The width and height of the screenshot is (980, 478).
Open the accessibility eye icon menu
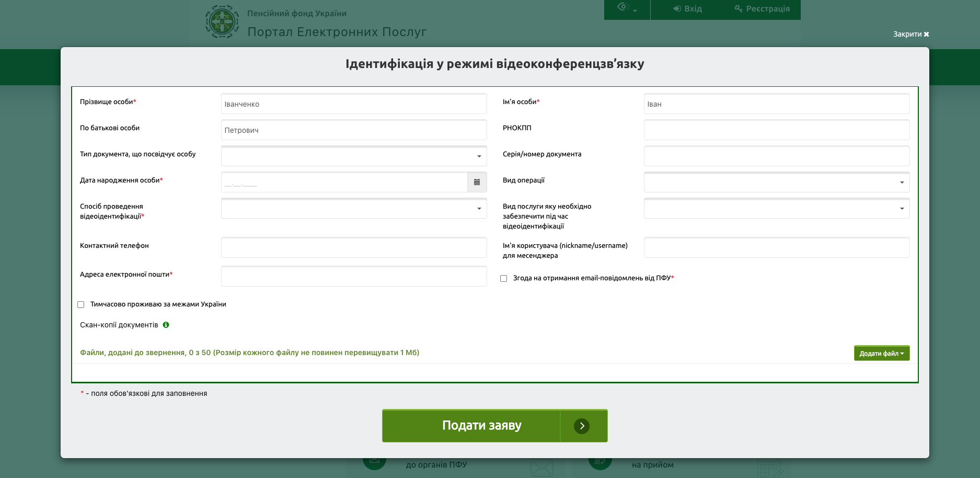[x=627, y=8]
